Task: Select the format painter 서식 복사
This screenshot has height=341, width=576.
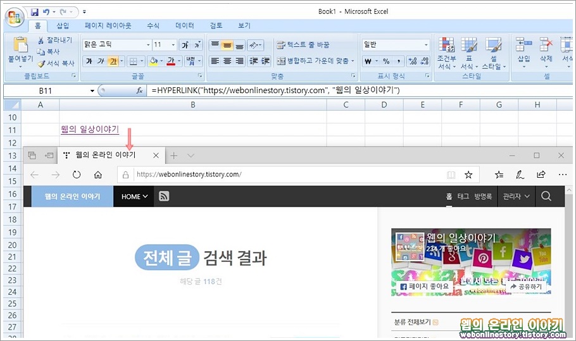Action: tap(56, 63)
